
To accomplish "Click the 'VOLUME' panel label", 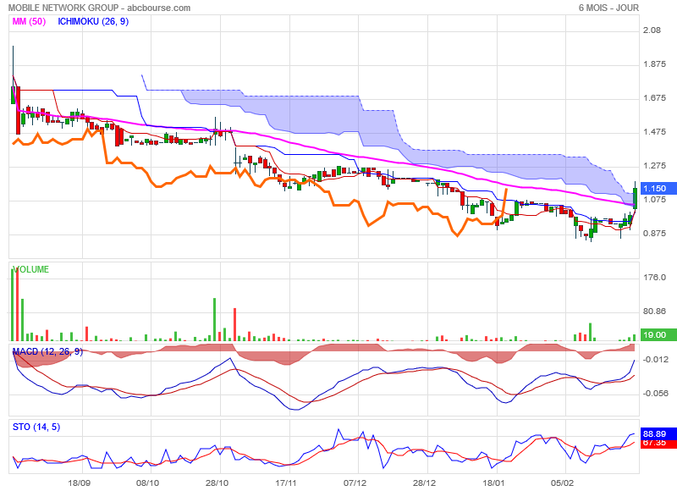I will tap(31, 269).
